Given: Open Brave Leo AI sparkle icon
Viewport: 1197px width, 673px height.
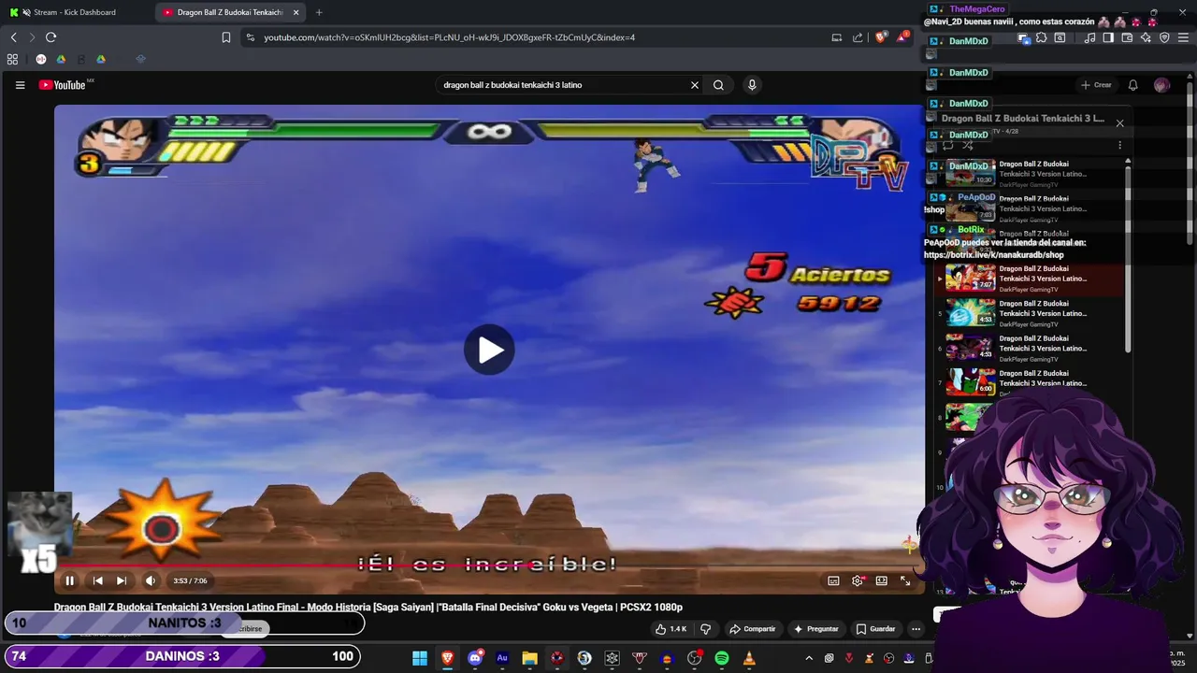Looking at the screenshot, I should coord(1146,37).
